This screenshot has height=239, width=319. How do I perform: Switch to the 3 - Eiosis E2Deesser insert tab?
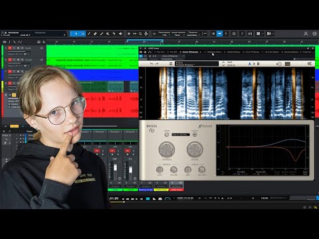click(189, 52)
